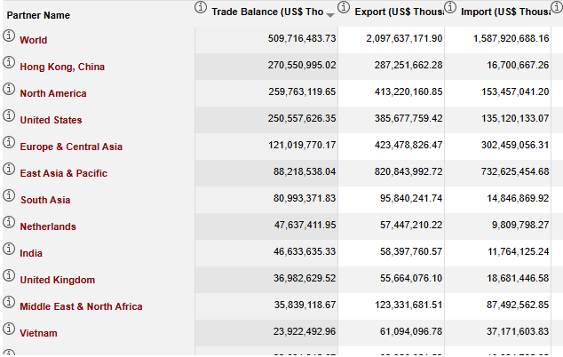Click info icon on Export column header
Image resolution: width=563 pixels, height=357 pixels.
pos(344,7)
